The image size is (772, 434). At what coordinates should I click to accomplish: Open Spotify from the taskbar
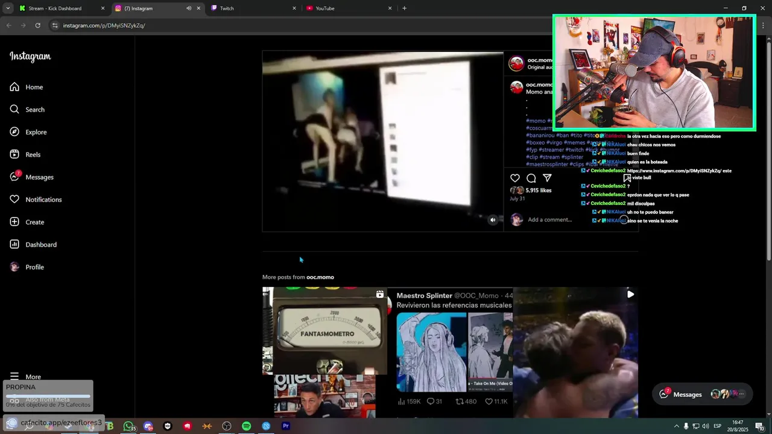(x=247, y=426)
